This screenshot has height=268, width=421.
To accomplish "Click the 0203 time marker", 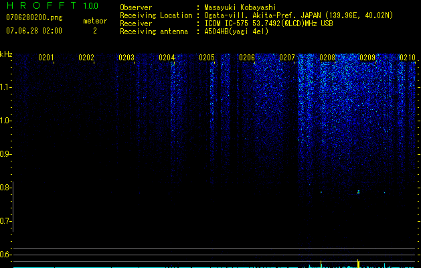I will 127,58.
